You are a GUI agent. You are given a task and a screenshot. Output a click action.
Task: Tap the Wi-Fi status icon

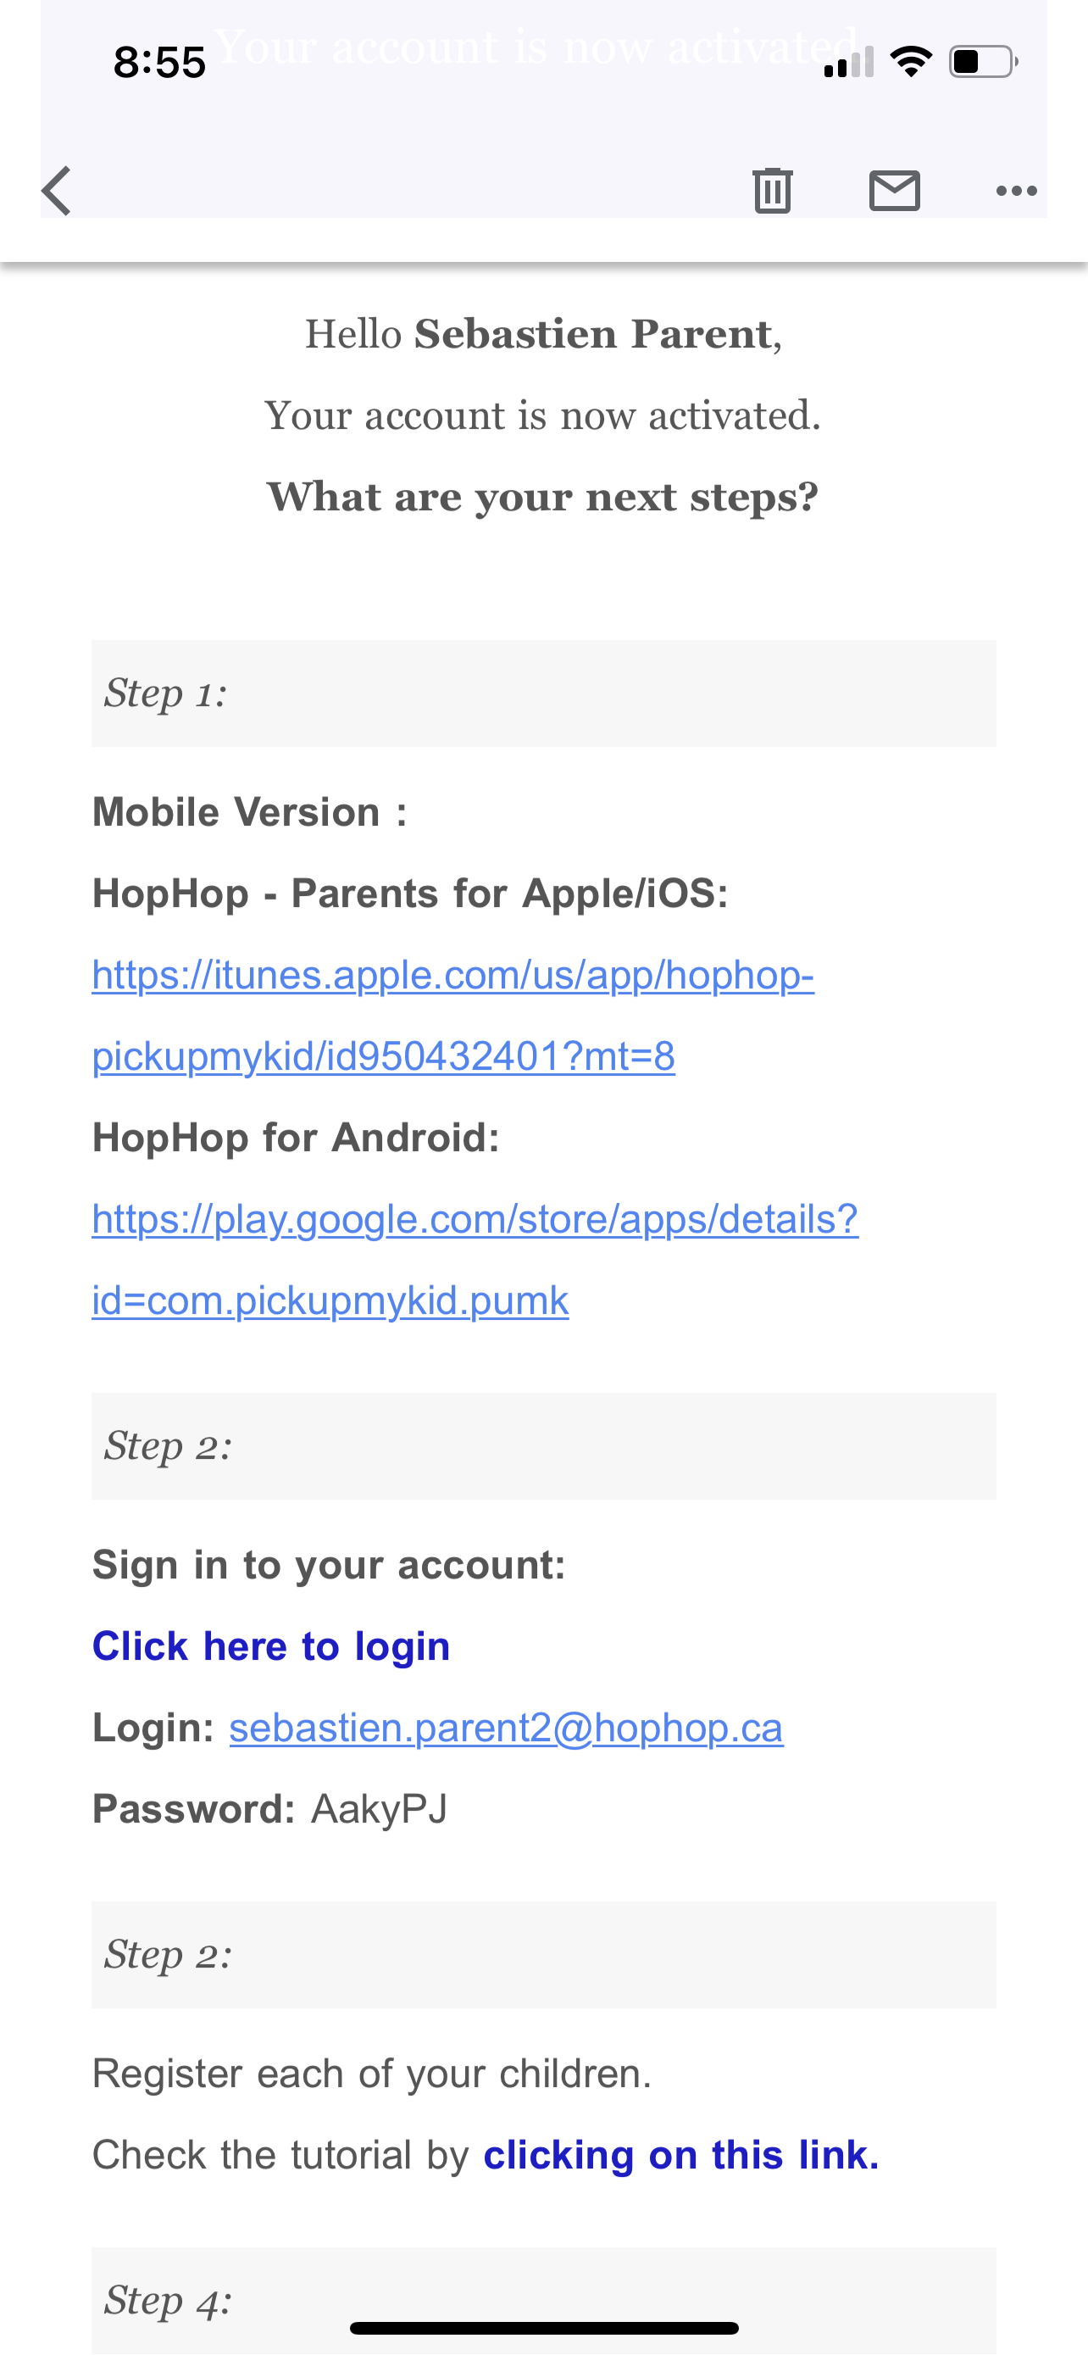pos(911,62)
